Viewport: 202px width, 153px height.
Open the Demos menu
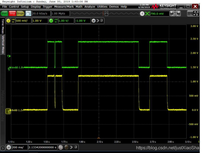pos(114,7)
